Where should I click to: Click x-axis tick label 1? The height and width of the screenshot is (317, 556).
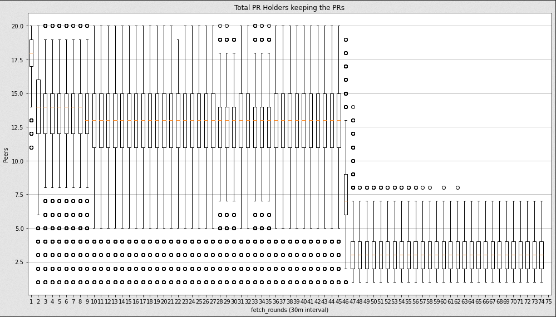(x=31, y=301)
